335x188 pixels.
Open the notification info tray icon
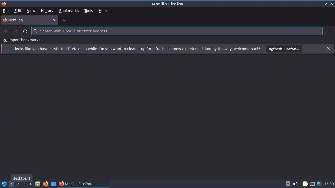[319, 184]
